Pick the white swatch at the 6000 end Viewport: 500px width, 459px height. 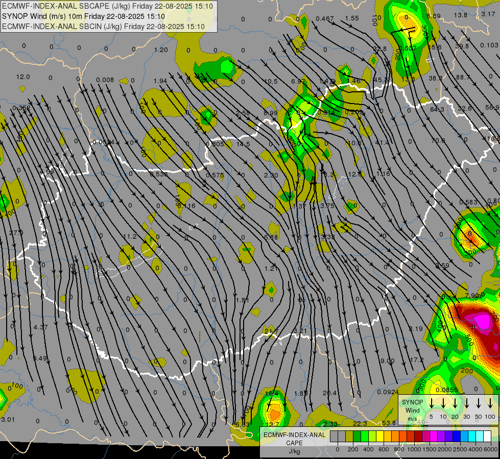coord(487,436)
